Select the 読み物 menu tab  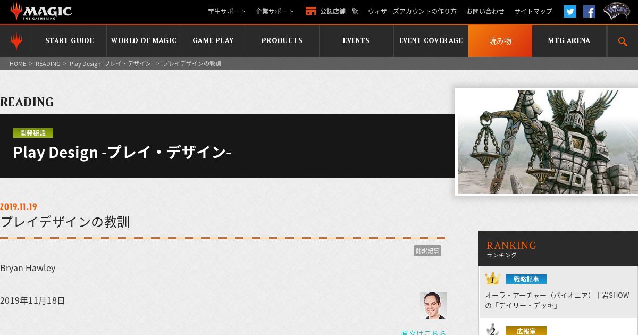pyautogui.click(x=500, y=41)
